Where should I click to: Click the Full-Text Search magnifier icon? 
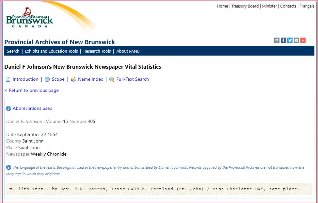(x=112, y=79)
